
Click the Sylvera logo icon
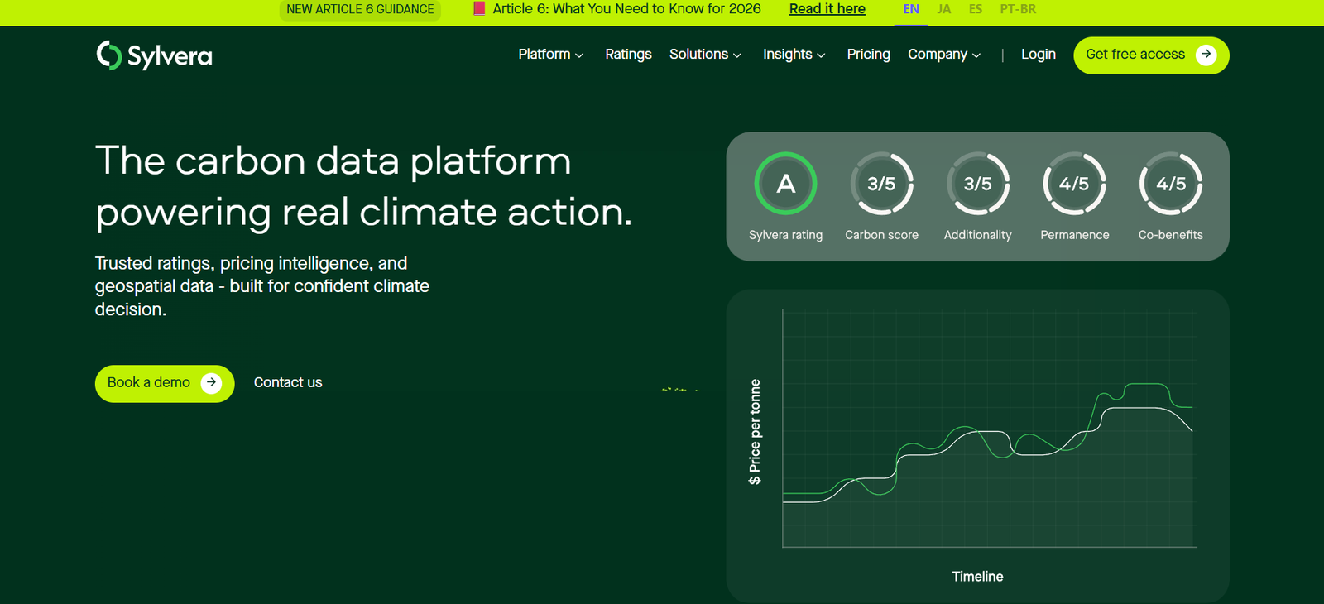(x=108, y=55)
